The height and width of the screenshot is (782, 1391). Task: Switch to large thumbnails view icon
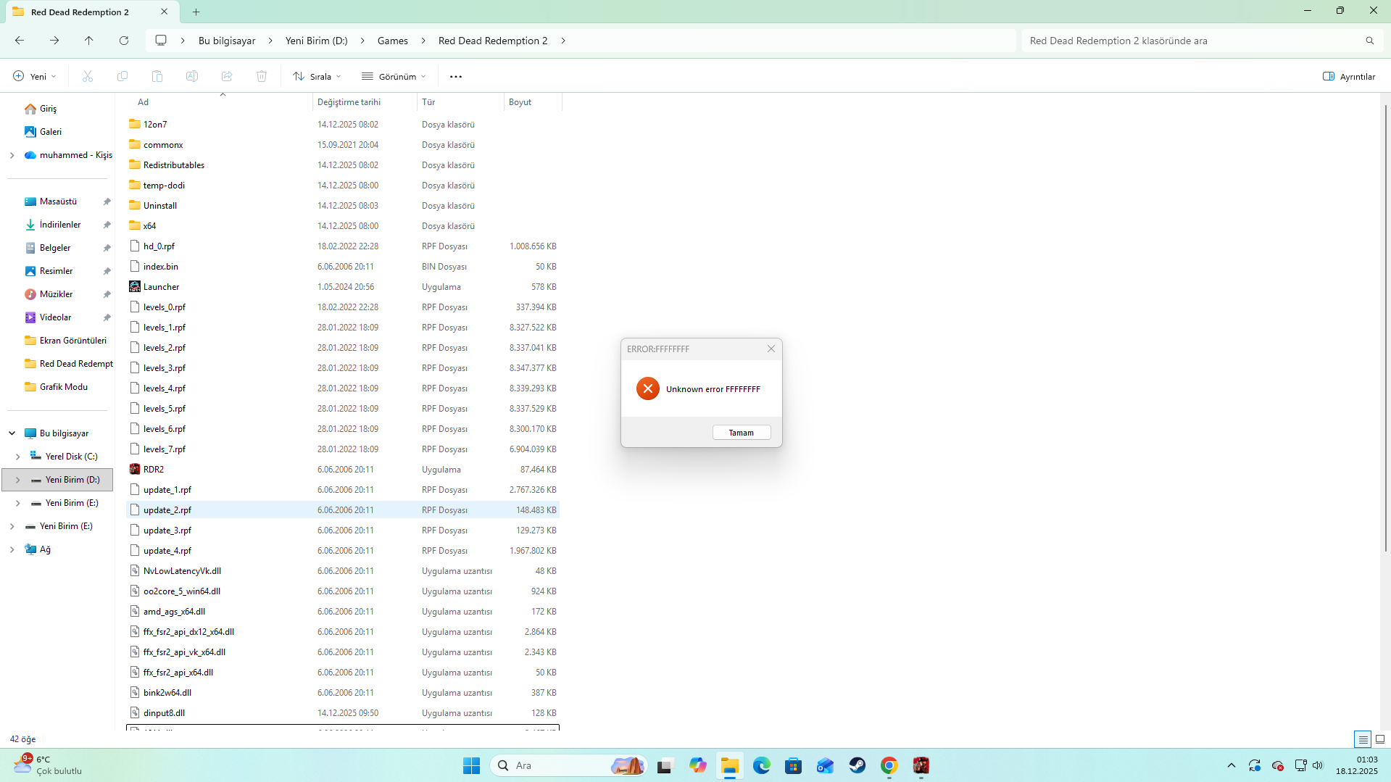click(1380, 739)
